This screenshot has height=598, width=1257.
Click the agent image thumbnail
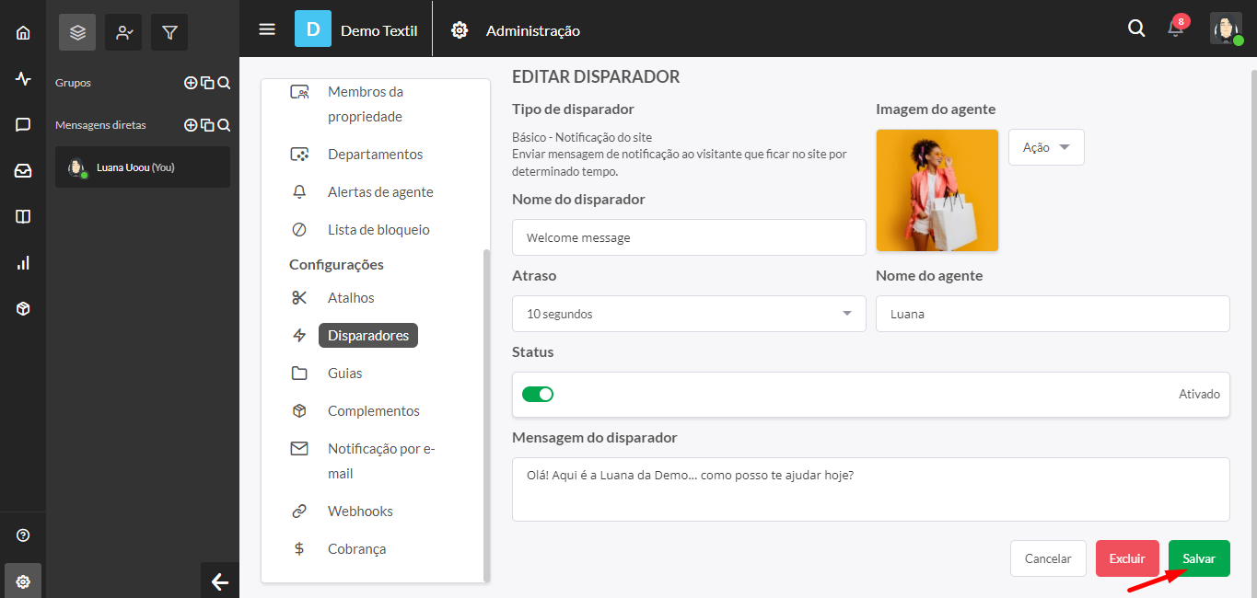click(x=937, y=190)
